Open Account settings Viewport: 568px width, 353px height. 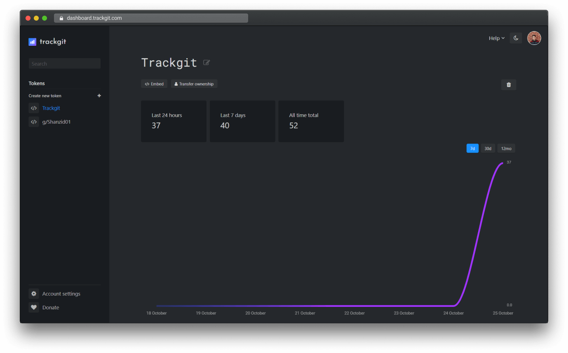tap(61, 294)
